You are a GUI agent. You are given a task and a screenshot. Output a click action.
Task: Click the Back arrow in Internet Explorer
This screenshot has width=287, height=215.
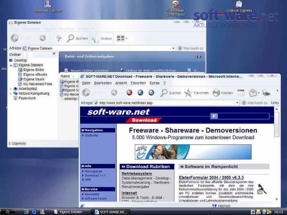[x=86, y=92]
